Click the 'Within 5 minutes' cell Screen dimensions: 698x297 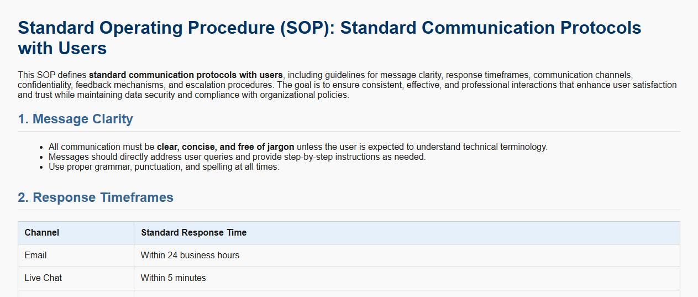(174, 278)
